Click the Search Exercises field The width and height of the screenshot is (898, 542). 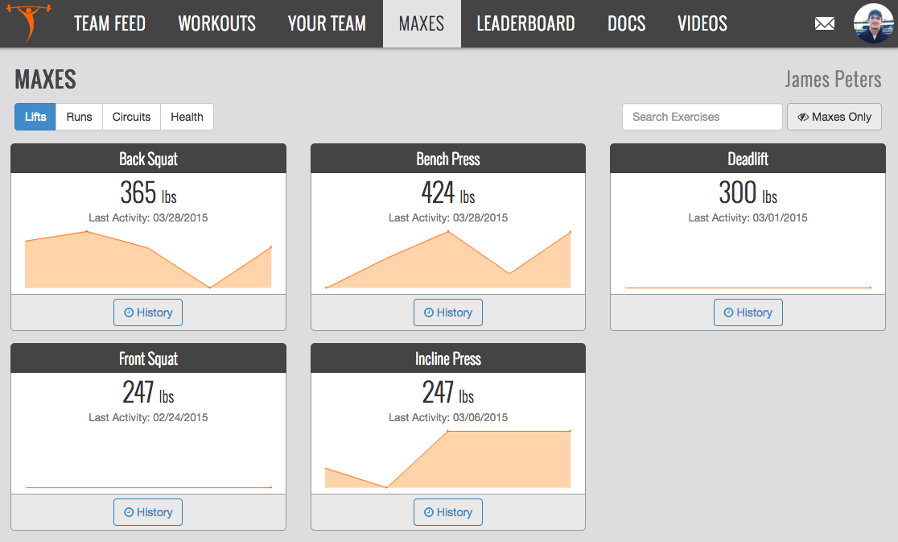[x=702, y=117]
